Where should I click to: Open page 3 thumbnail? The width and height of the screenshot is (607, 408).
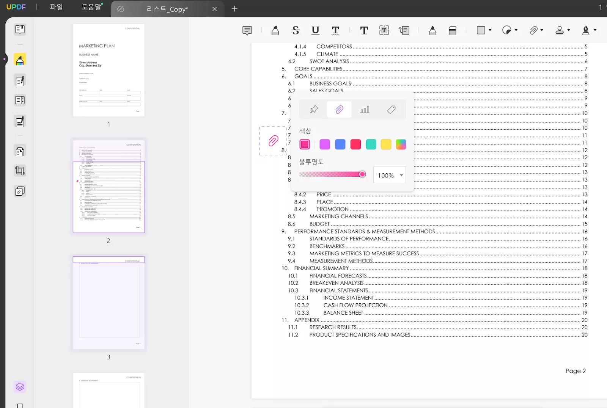pos(109,303)
